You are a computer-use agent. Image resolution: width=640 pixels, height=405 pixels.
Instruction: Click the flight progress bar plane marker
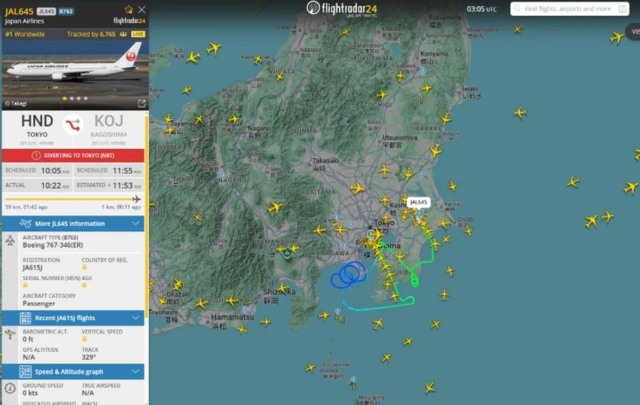point(137,199)
